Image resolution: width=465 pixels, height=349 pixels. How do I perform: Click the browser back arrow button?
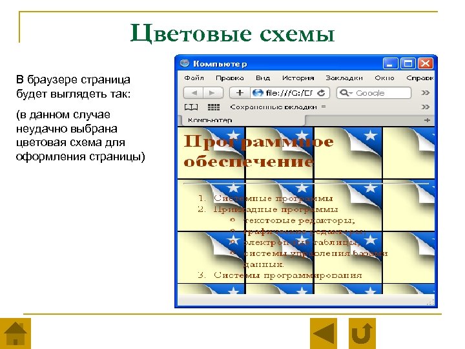pyautogui.click(x=194, y=93)
